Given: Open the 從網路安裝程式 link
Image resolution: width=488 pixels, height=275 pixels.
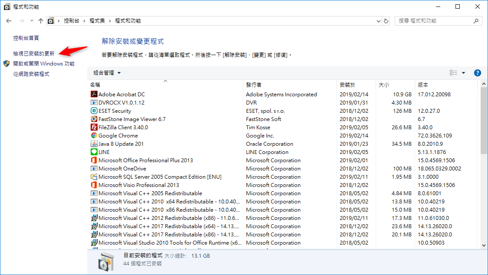Looking at the screenshot, I should tap(31, 74).
